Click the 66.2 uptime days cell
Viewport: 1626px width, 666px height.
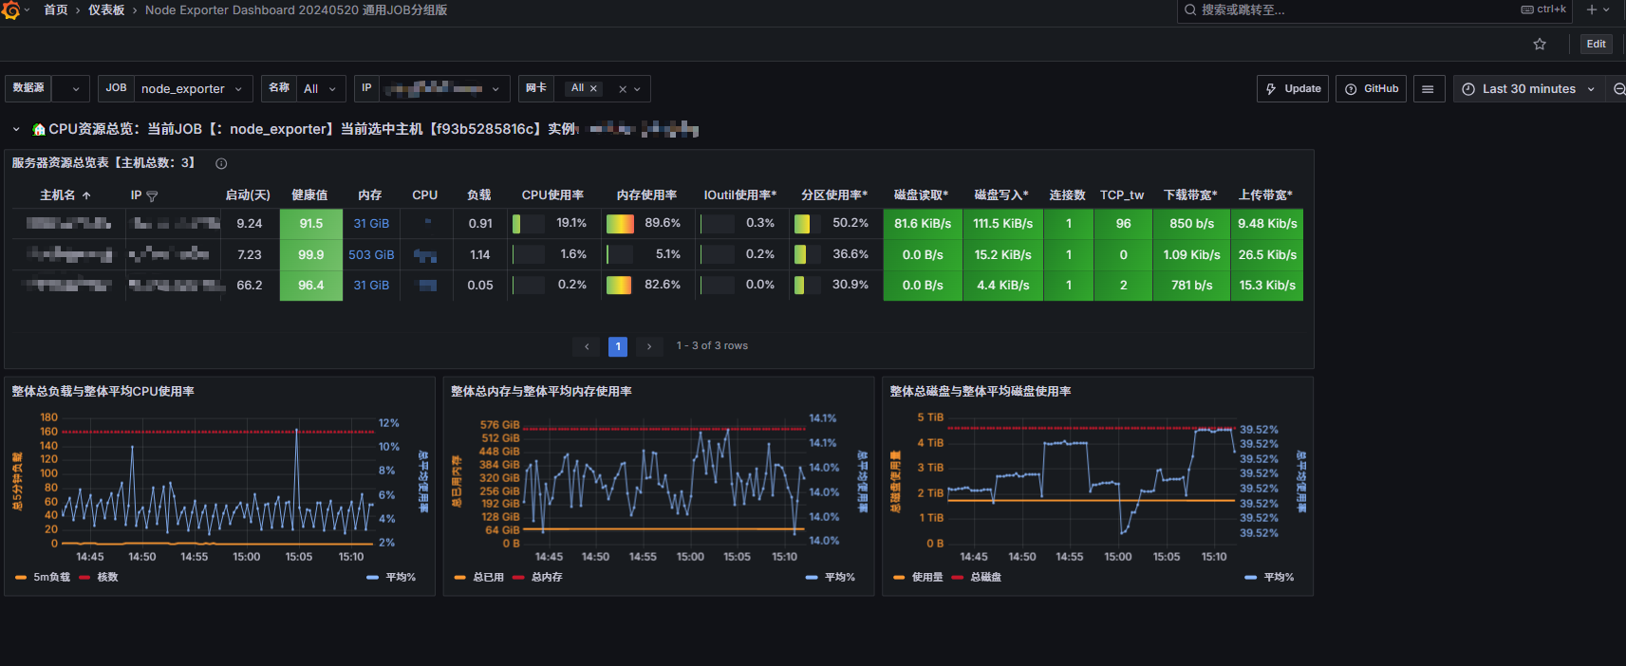point(250,286)
